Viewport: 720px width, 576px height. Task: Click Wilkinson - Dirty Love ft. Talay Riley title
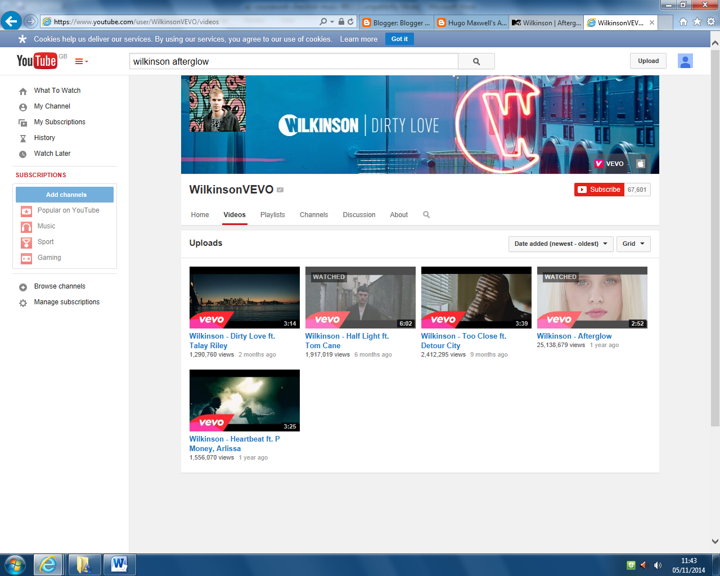[x=232, y=341]
